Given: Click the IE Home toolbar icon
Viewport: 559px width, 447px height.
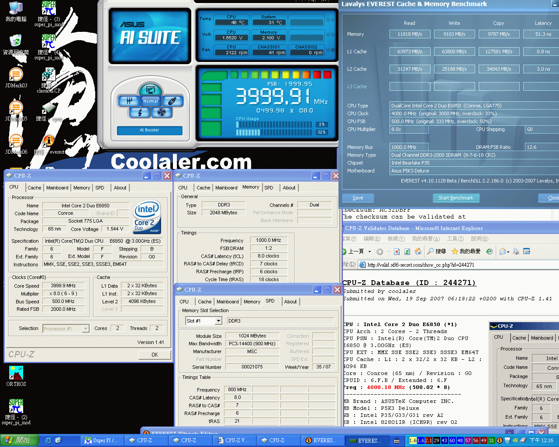Looking at the screenshot, I should click(x=418, y=251).
